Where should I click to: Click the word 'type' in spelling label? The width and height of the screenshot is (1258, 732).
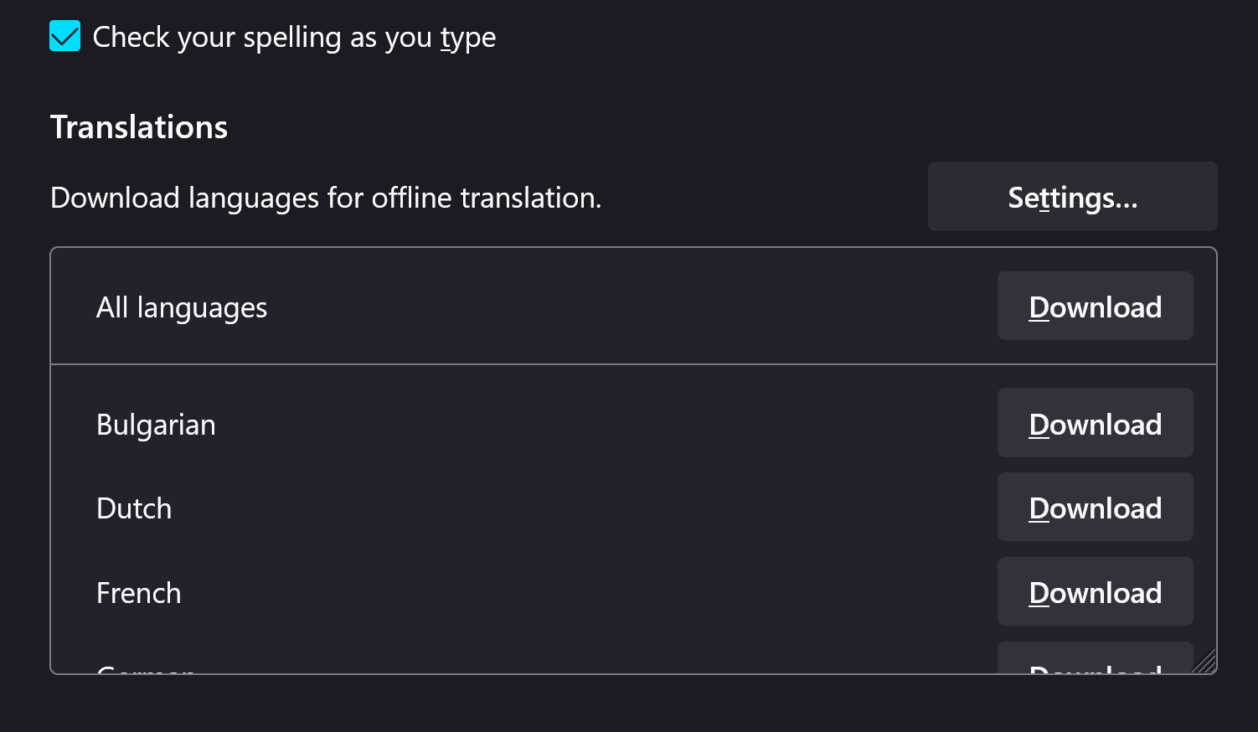point(467,38)
